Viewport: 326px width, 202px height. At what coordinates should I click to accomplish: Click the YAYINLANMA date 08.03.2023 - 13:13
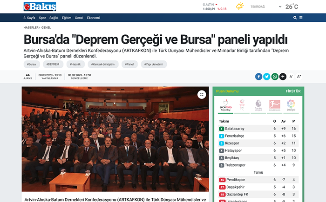click(x=50, y=77)
